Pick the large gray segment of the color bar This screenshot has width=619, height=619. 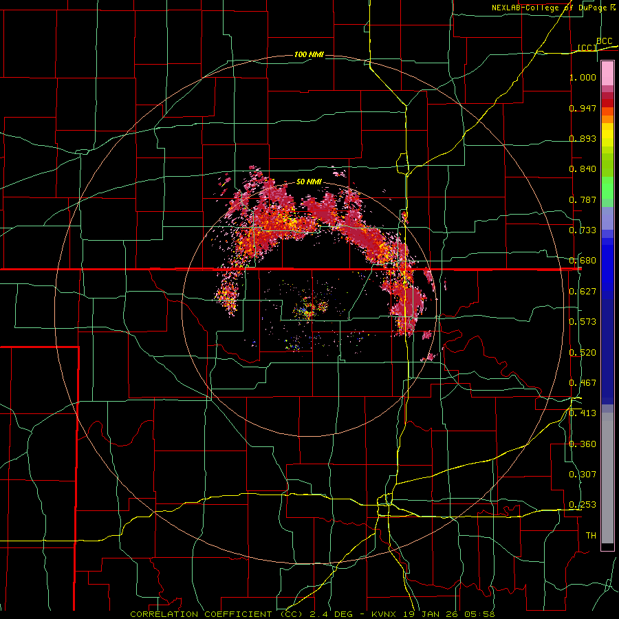pos(607,478)
